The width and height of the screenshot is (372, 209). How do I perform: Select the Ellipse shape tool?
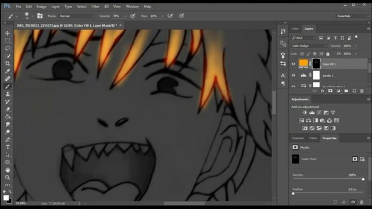pos(8,163)
